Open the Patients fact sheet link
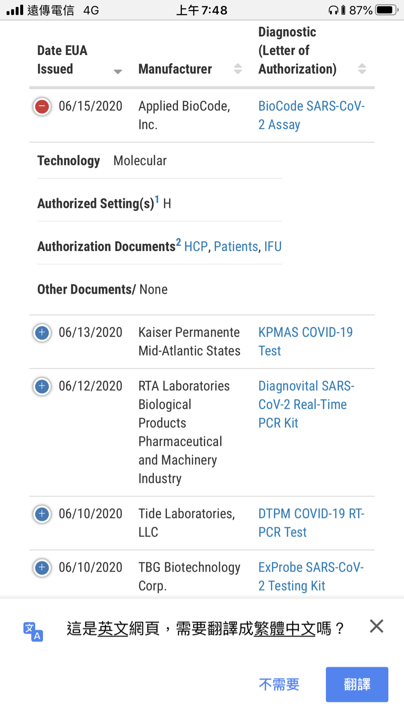Viewport: 404px width, 718px height. [236, 247]
